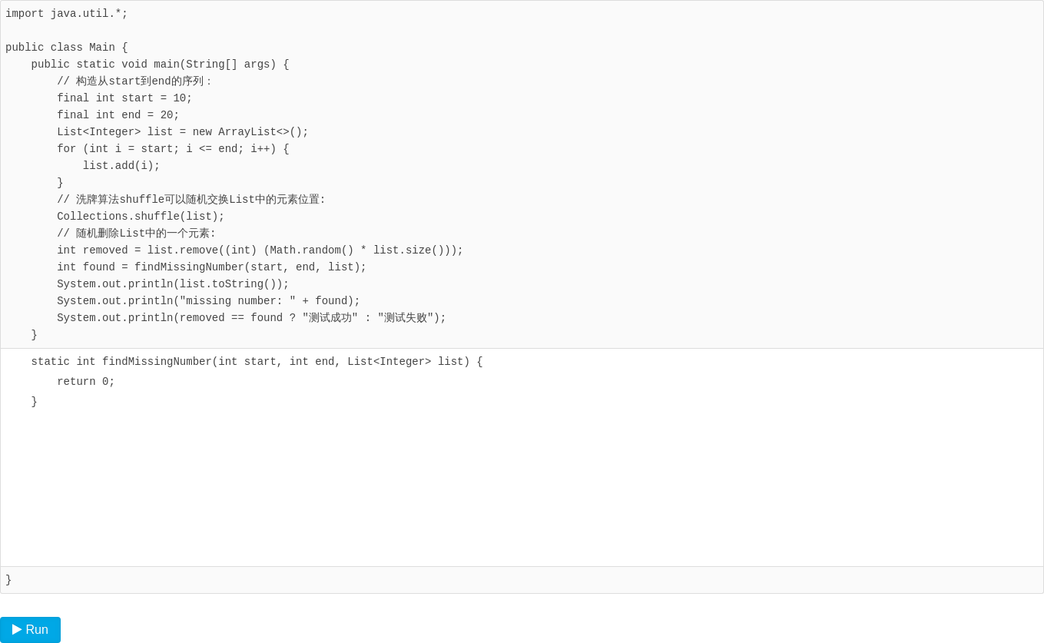Image resolution: width=1044 pixels, height=643 pixels.
Task: Click the 'final int start = 10;' line
Action: tap(124, 98)
